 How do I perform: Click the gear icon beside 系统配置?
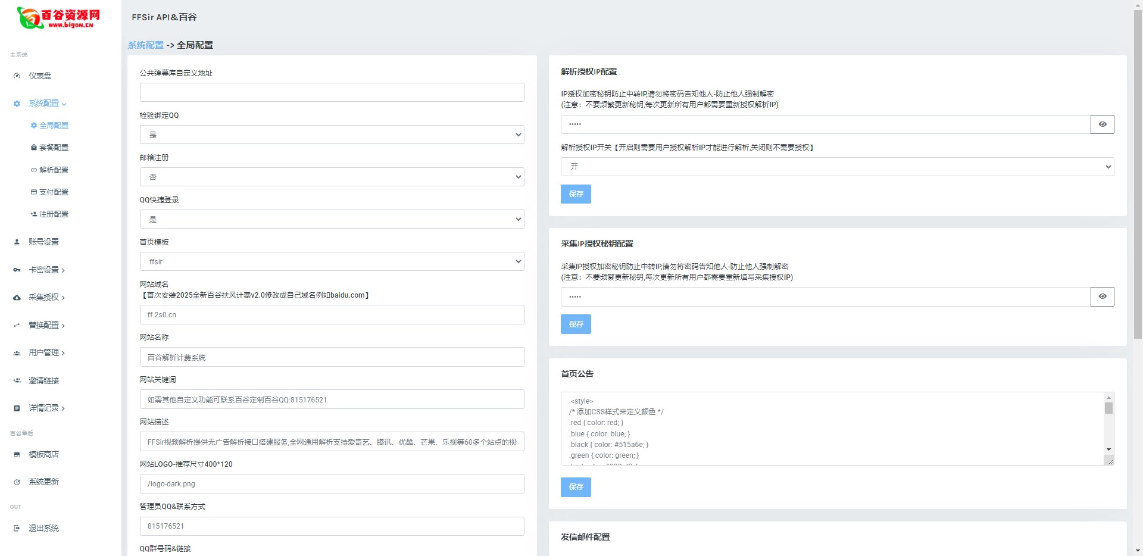17,104
